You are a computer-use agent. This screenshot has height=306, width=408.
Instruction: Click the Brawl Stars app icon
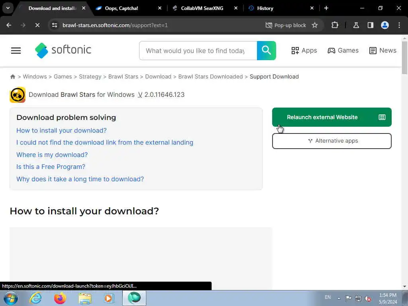pyautogui.click(x=18, y=95)
